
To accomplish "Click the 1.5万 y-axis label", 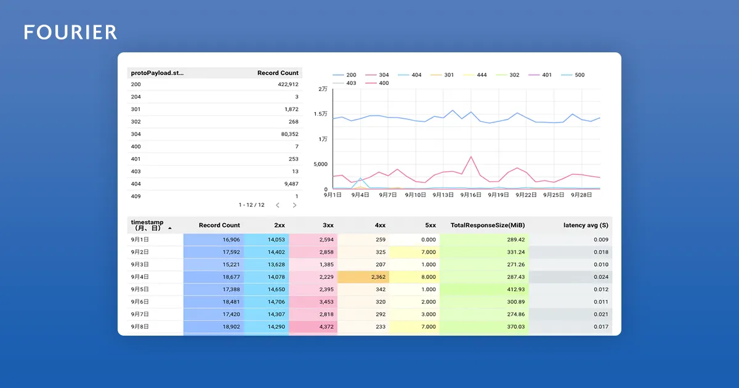I will [320, 114].
